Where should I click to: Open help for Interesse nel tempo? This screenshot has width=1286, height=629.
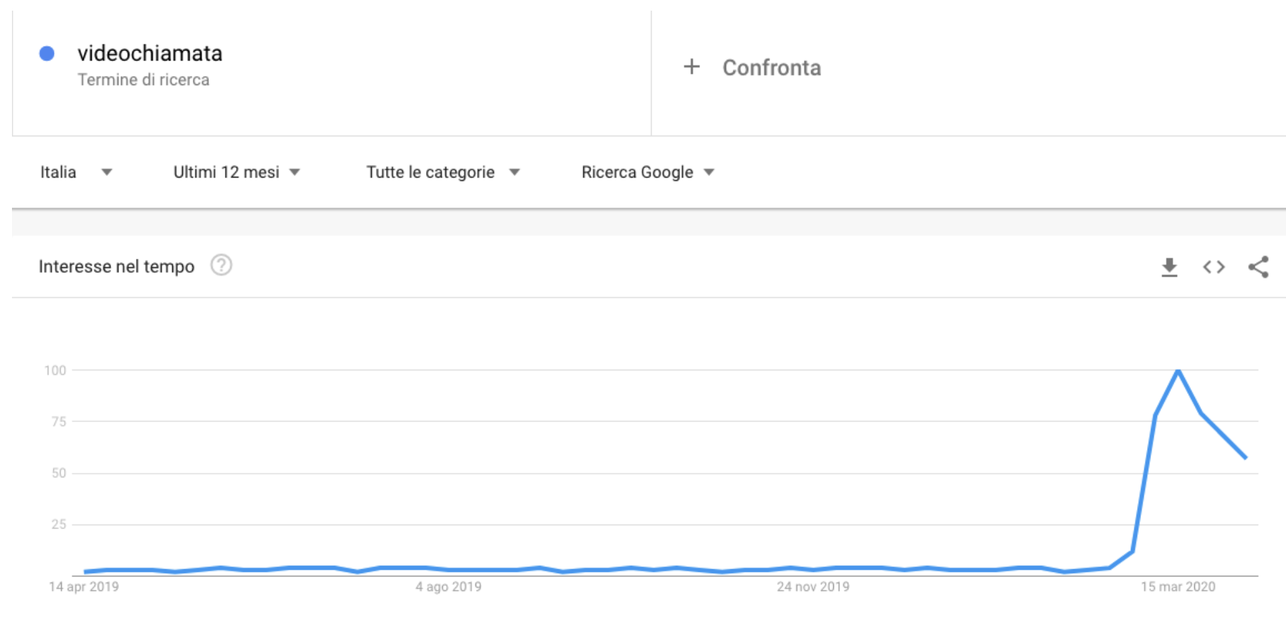tap(221, 265)
